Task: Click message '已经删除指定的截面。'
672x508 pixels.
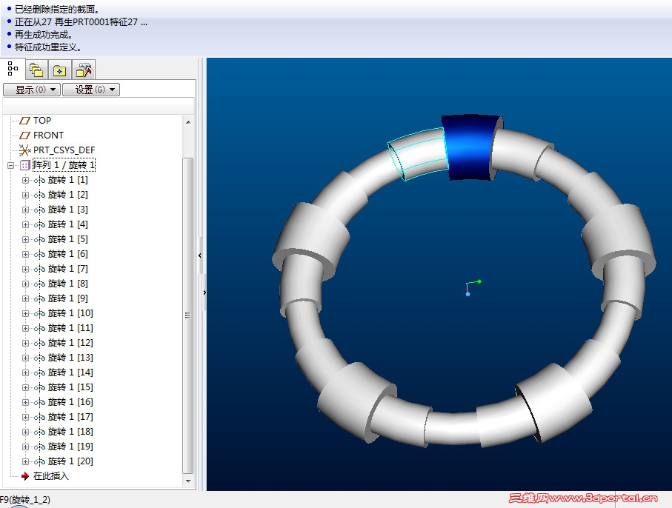Action: [57, 10]
